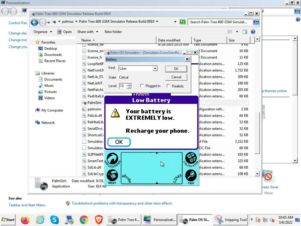The image size is (301, 226).
Task: Switch to Snipping Tool taskbar button
Action: tap(231, 220)
